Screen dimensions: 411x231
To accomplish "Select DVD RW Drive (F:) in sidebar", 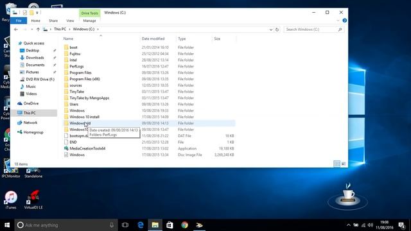I will [x=40, y=80].
